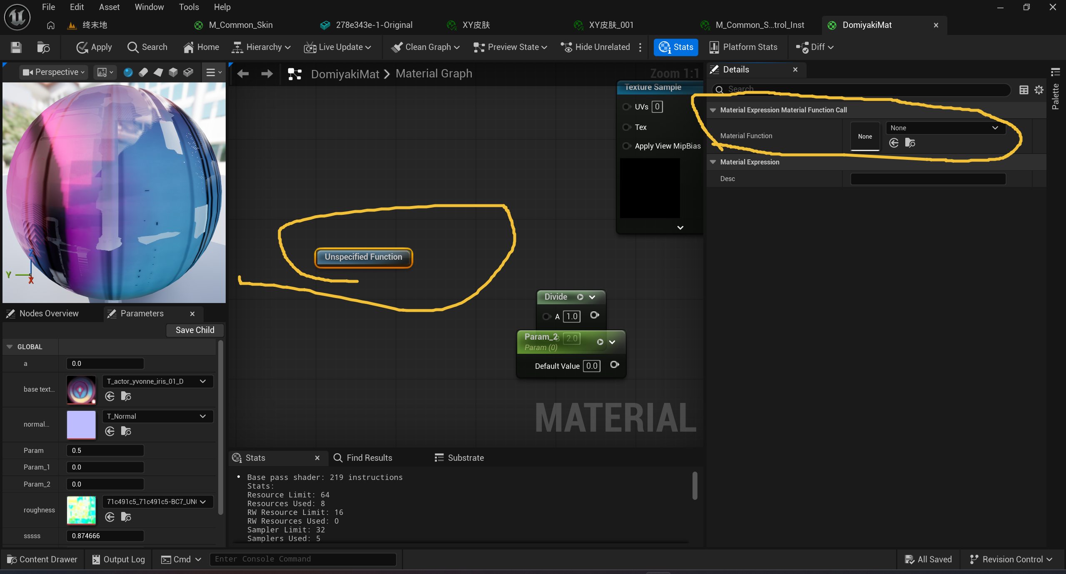The width and height of the screenshot is (1066, 574).
Task: Toggle the Divide node preview button
Action: (580, 297)
